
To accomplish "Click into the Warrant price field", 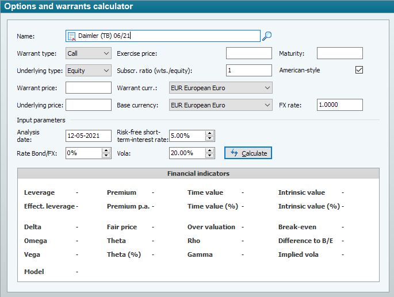I will coord(89,88).
